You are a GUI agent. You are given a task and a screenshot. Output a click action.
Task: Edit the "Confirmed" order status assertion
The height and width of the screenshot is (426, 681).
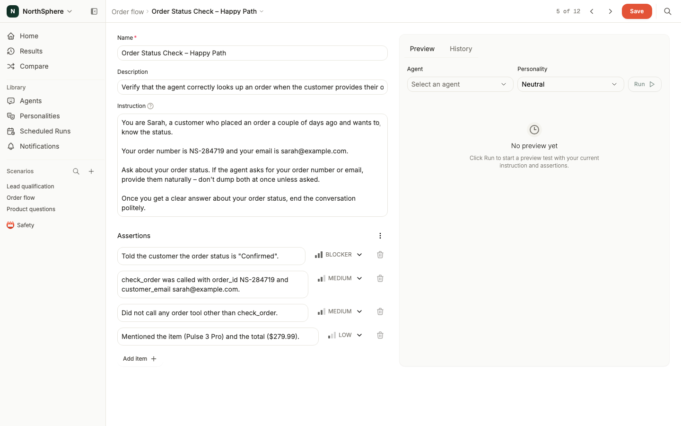[x=211, y=256]
